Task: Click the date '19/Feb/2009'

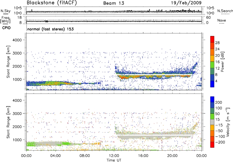Action: (186, 3)
